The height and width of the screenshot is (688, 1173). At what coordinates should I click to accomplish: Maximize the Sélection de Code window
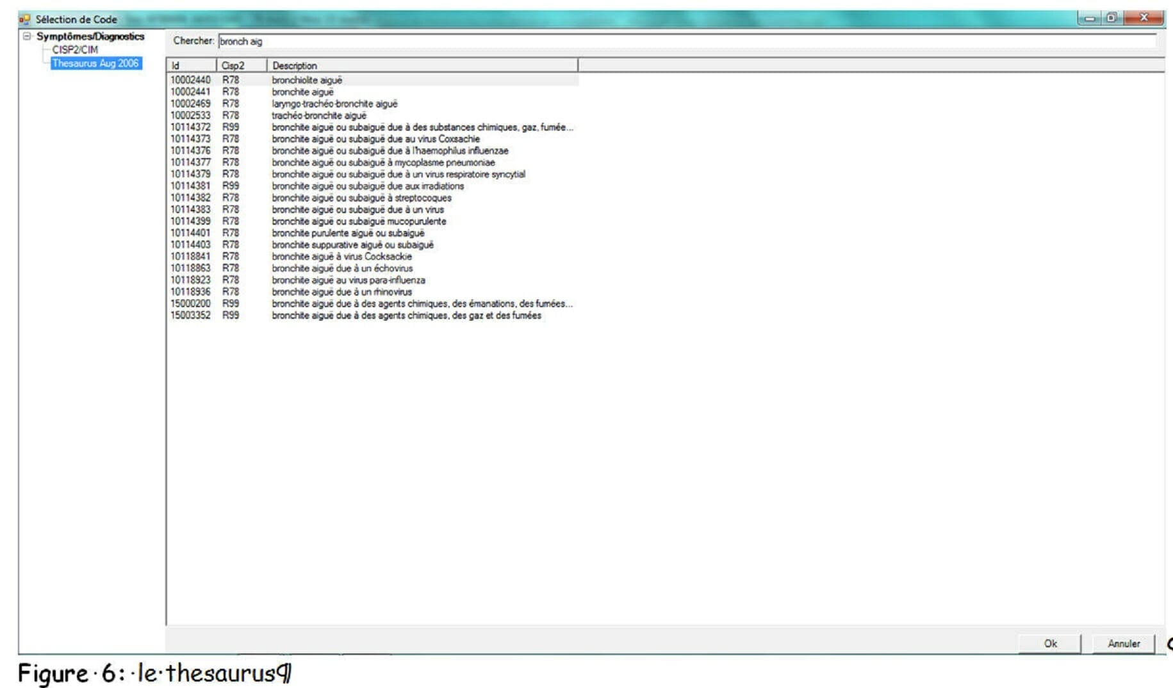tap(1111, 18)
